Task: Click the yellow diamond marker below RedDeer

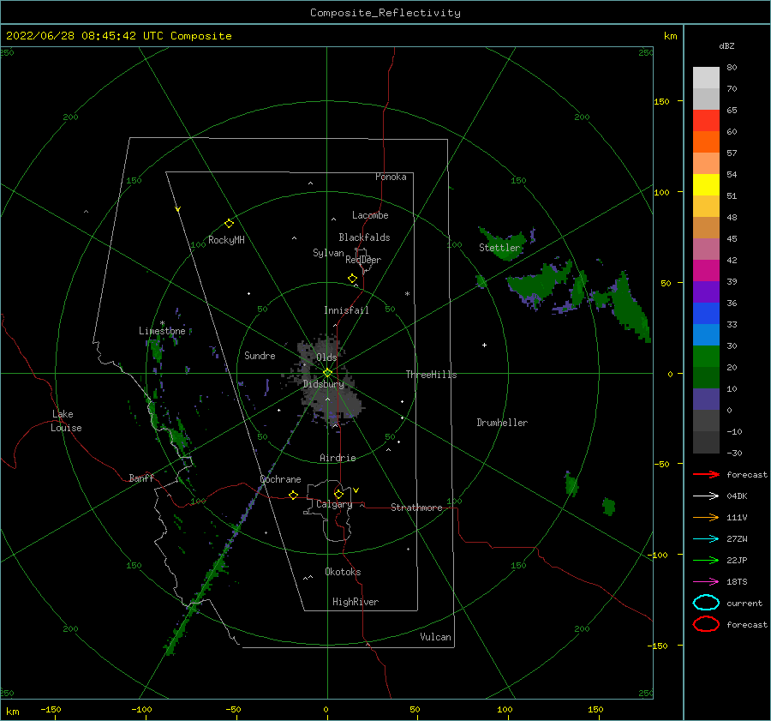Action: tap(352, 279)
